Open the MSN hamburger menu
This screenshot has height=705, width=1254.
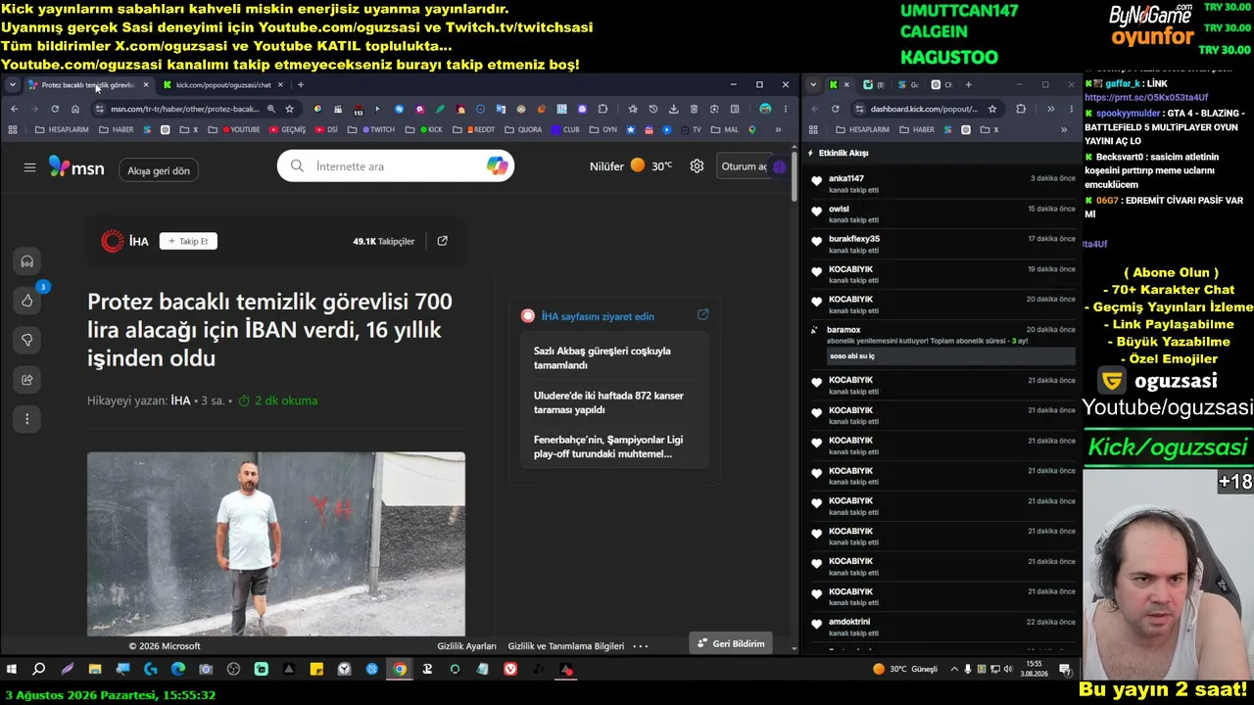(x=29, y=167)
